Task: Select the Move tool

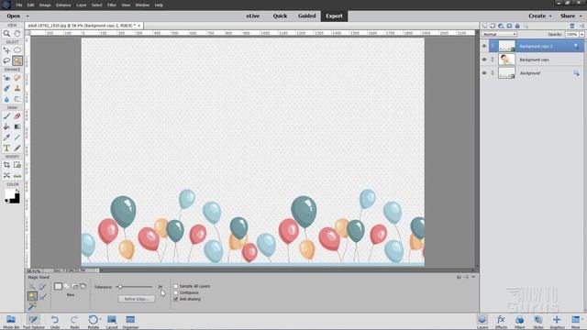Action: pos(6,50)
